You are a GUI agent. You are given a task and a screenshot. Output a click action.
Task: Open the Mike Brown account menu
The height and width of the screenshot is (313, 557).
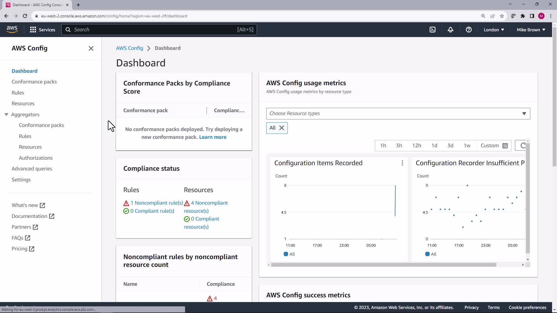[531, 30]
